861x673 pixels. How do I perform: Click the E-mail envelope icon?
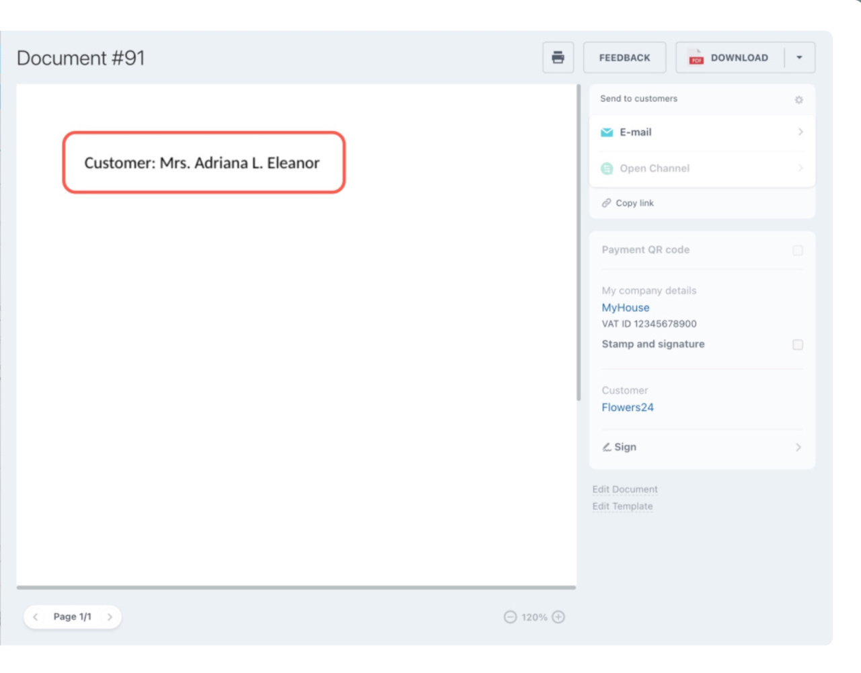607,132
